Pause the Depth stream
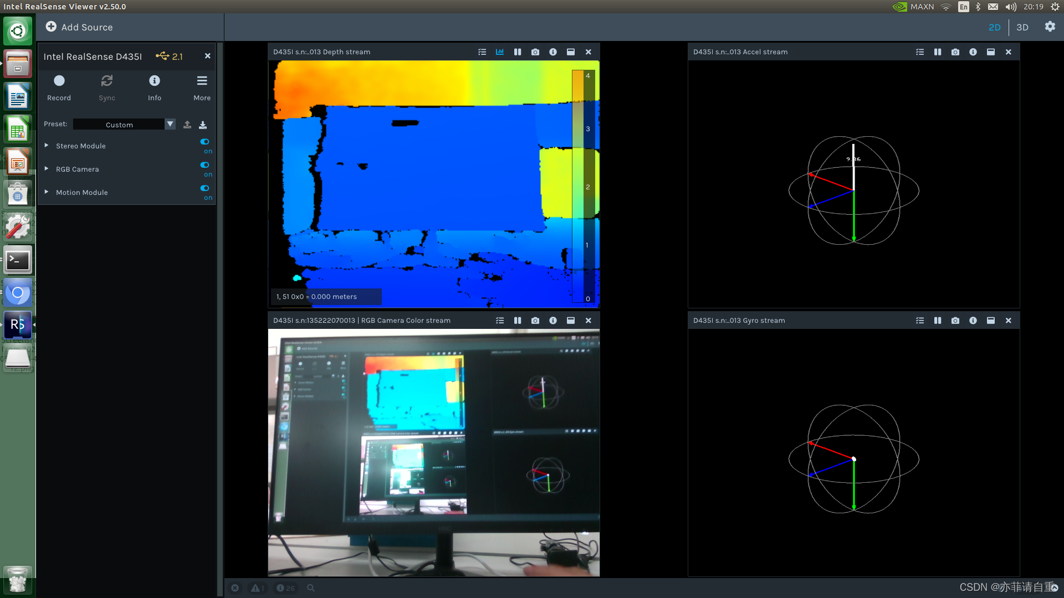The width and height of the screenshot is (1064, 598). [517, 51]
